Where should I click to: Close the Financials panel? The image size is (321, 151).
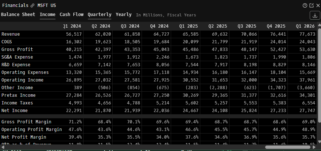click(317, 5)
